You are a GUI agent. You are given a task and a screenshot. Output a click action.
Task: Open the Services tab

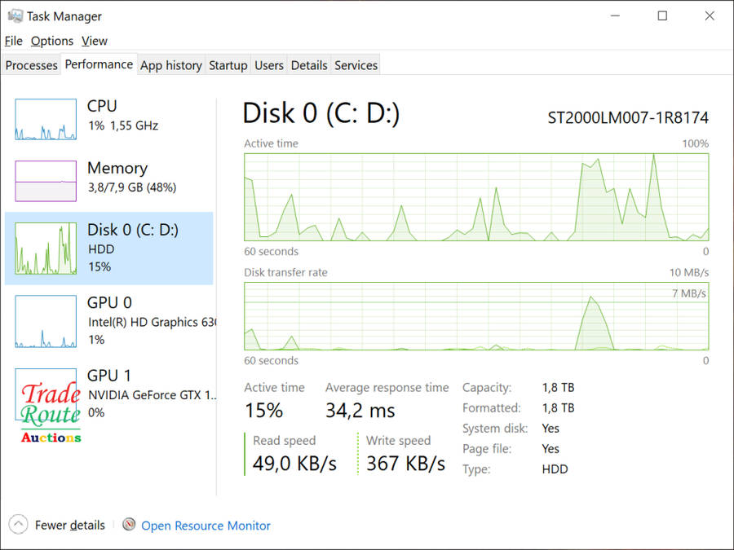356,65
